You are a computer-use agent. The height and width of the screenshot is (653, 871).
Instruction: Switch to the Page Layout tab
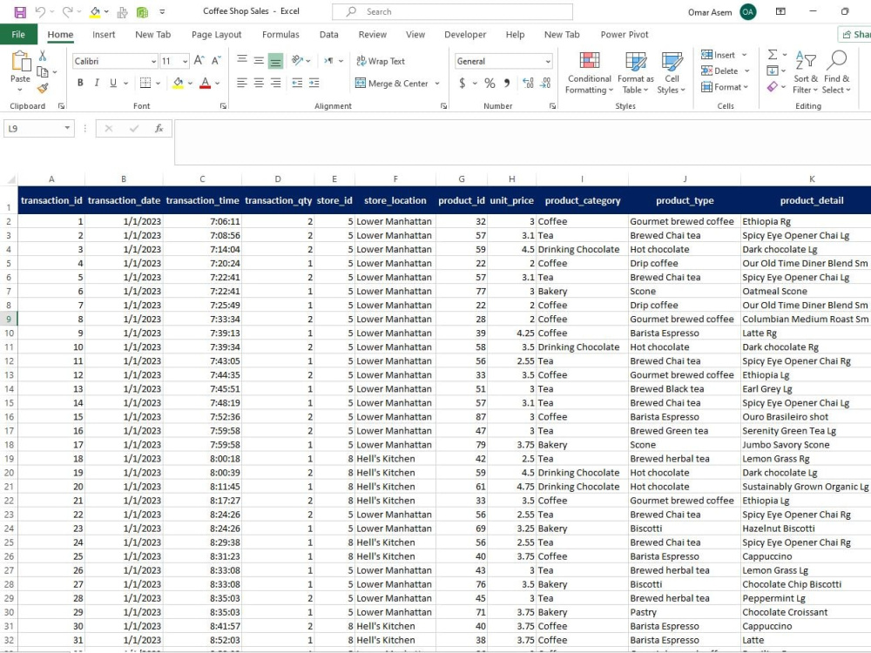(x=216, y=35)
